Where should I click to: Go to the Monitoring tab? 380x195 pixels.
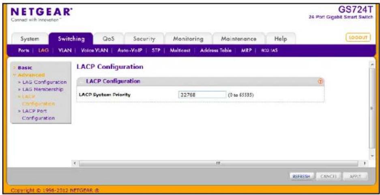[x=188, y=39]
